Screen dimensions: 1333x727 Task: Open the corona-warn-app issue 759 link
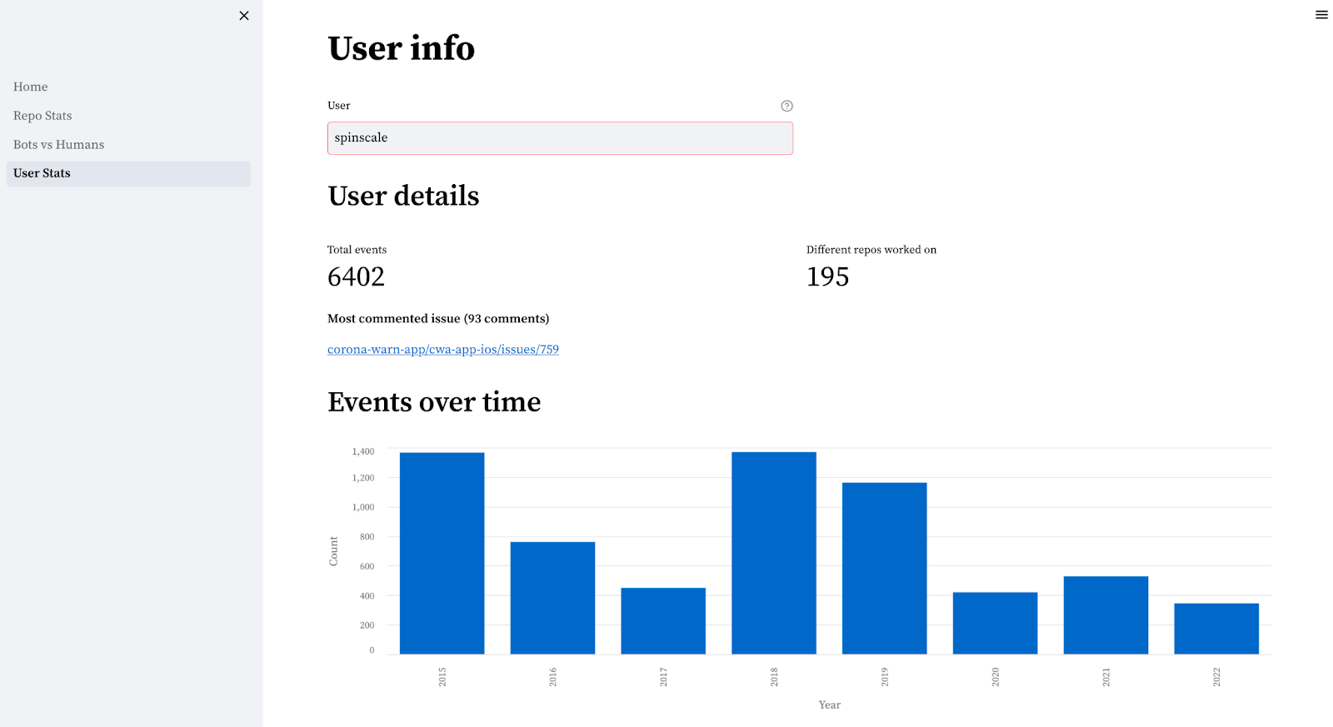tap(443, 350)
